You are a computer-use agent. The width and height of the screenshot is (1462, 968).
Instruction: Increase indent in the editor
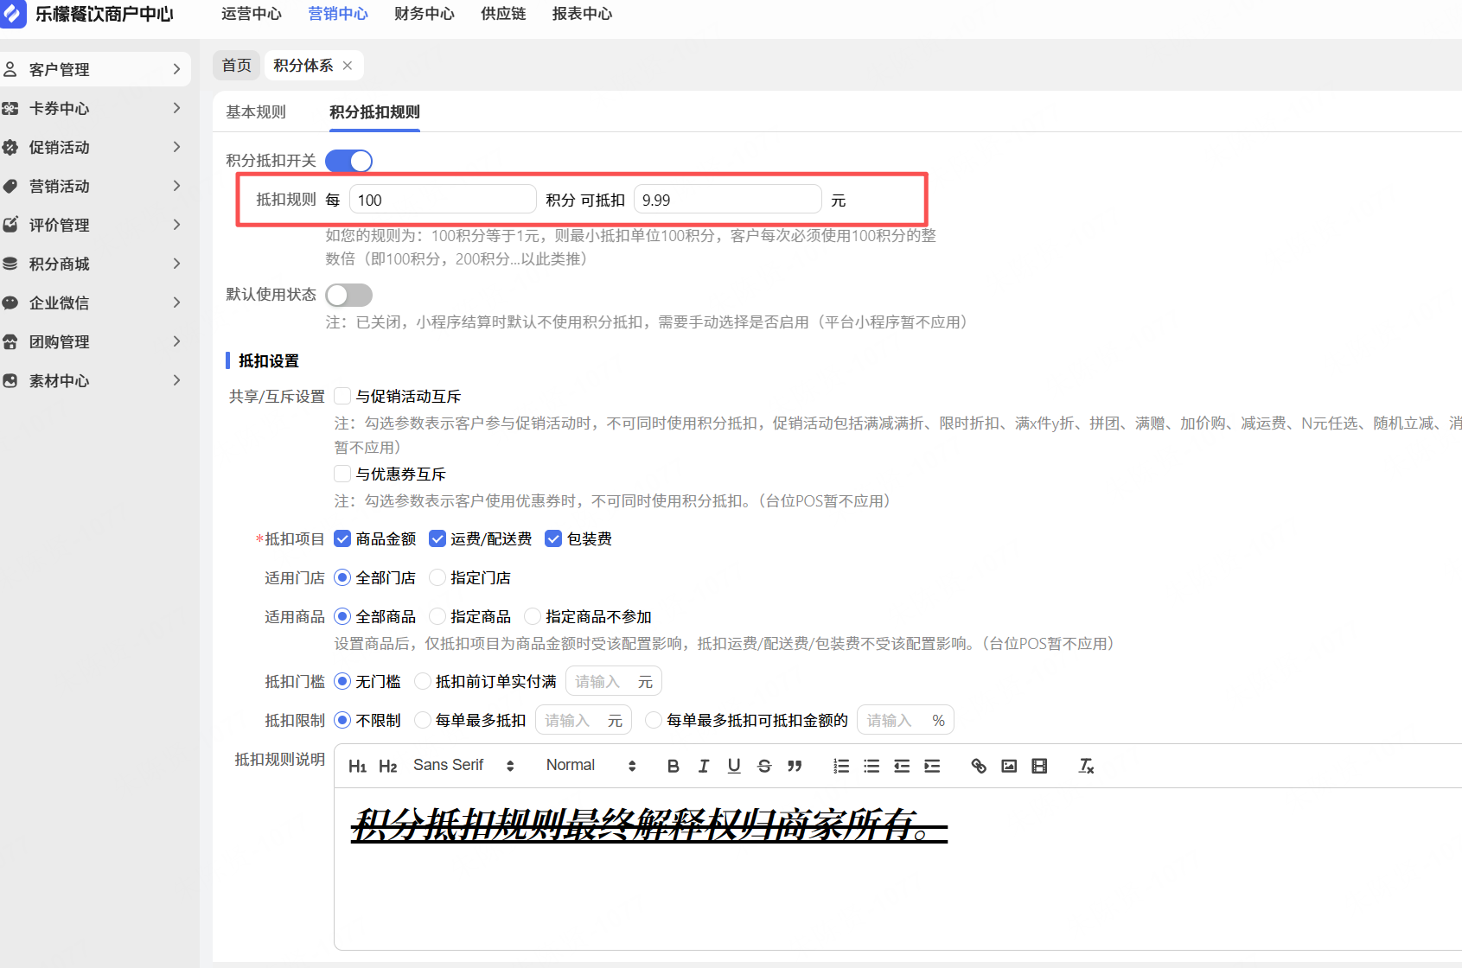[x=932, y=766]
